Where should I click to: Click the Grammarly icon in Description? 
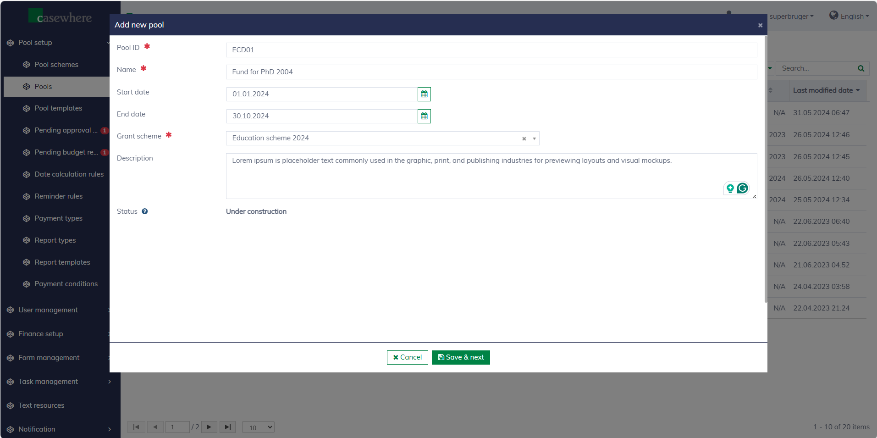click(743, 188)
